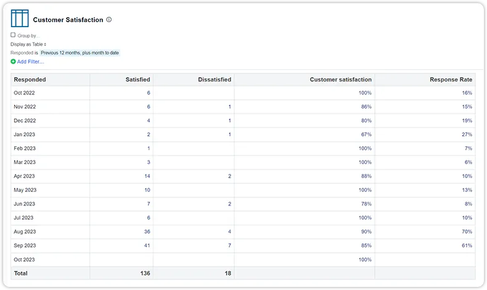Select the Aug 2023 row label
The width and height of the screenshot is (487, 290).
click(x=25, y=231)
